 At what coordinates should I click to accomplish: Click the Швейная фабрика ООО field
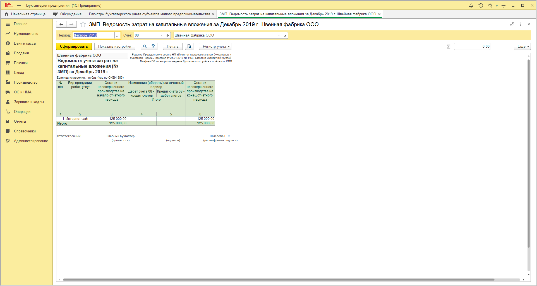click(x=225, y=35)
